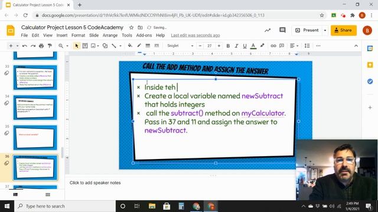Collapse the menus with the up chevron
This screenshot has width=378, height=212.
[356, 46]
